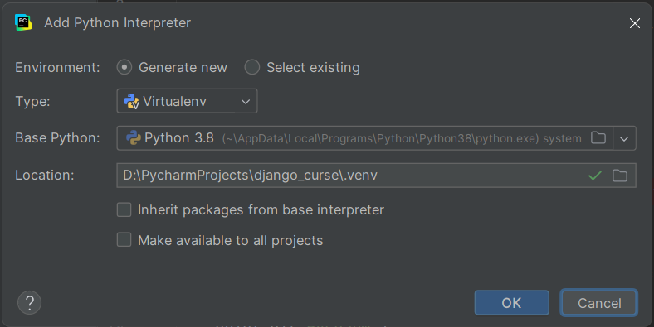Image resolution: width=654 pixels, height=327 pixels.
Task: Select the Generate new radio button
Action: click(124, 67)
